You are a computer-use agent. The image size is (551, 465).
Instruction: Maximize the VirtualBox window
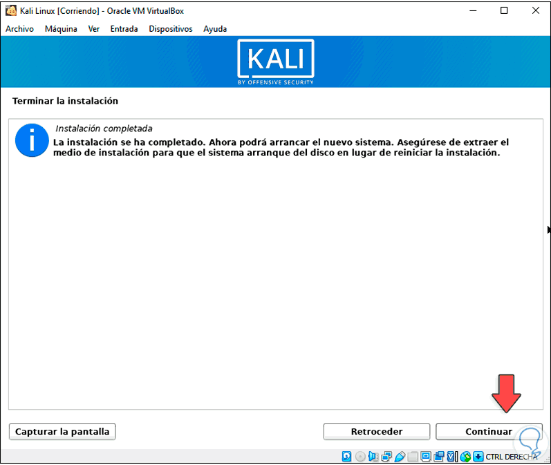(x=504, y=10)
